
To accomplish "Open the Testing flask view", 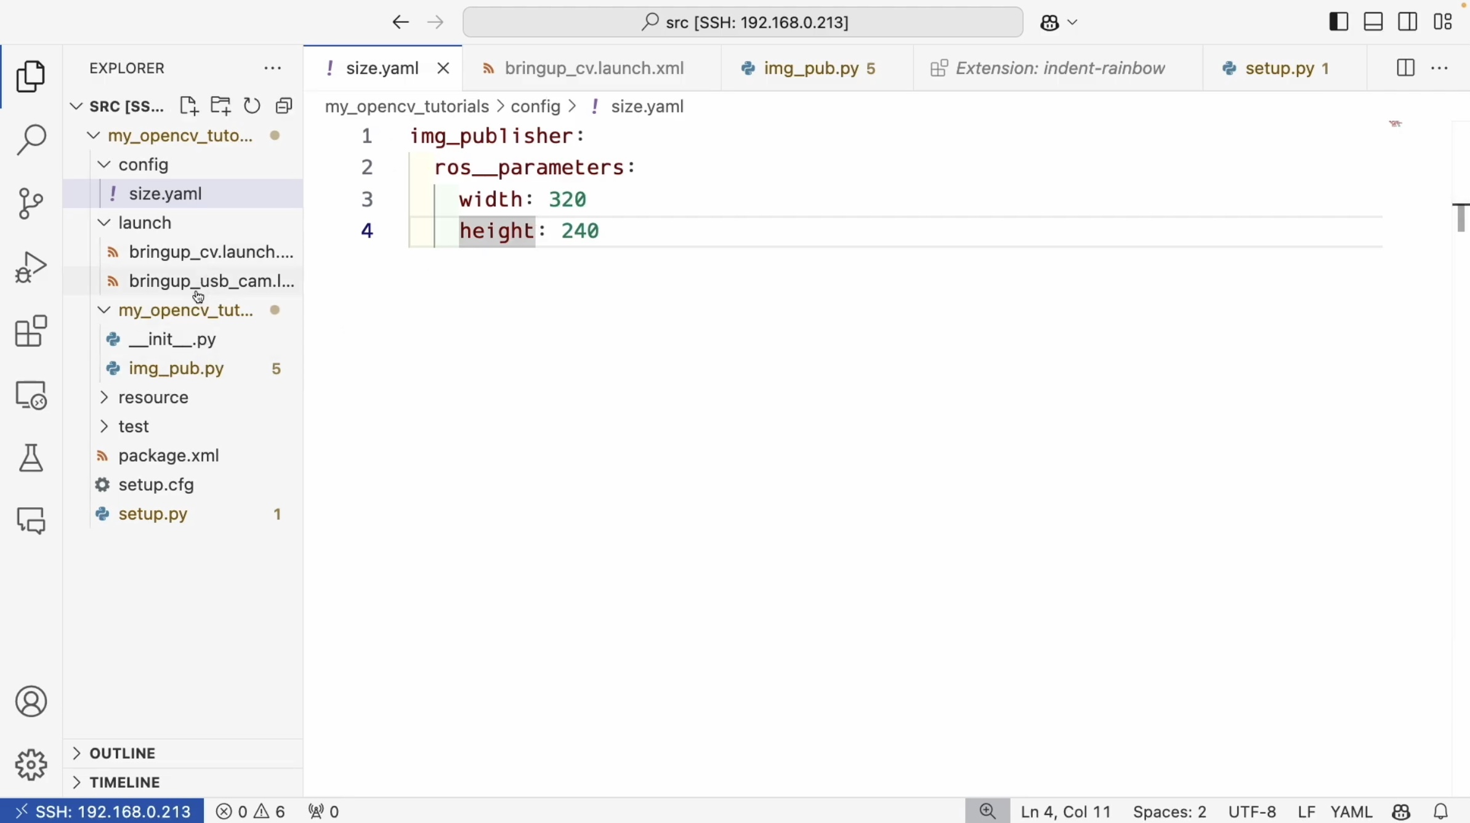I will click(x=31, y=458).
